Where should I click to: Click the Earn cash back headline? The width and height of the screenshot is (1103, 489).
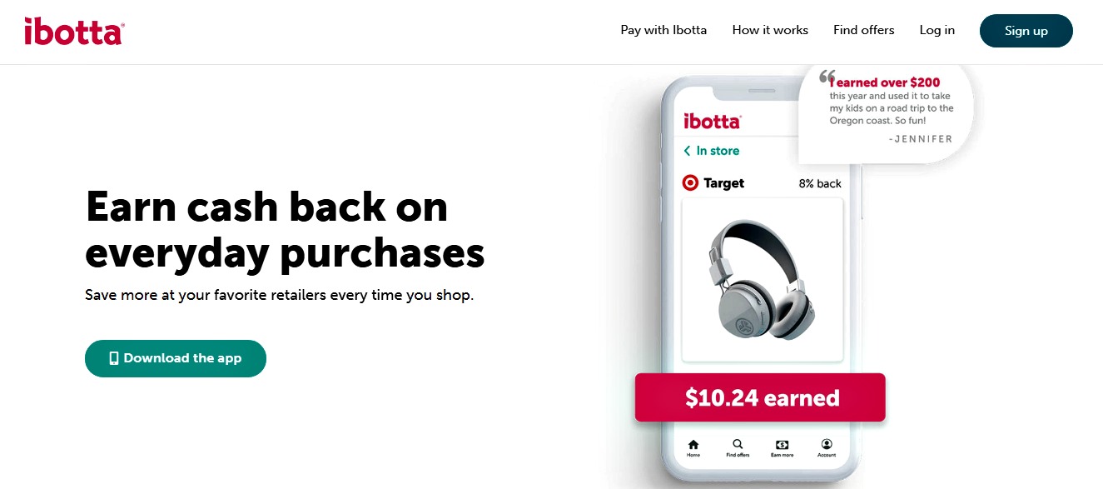pos(285,230)
